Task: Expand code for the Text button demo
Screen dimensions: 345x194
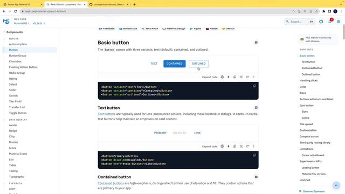Action: pyautogui.click(x=210, y=147)
